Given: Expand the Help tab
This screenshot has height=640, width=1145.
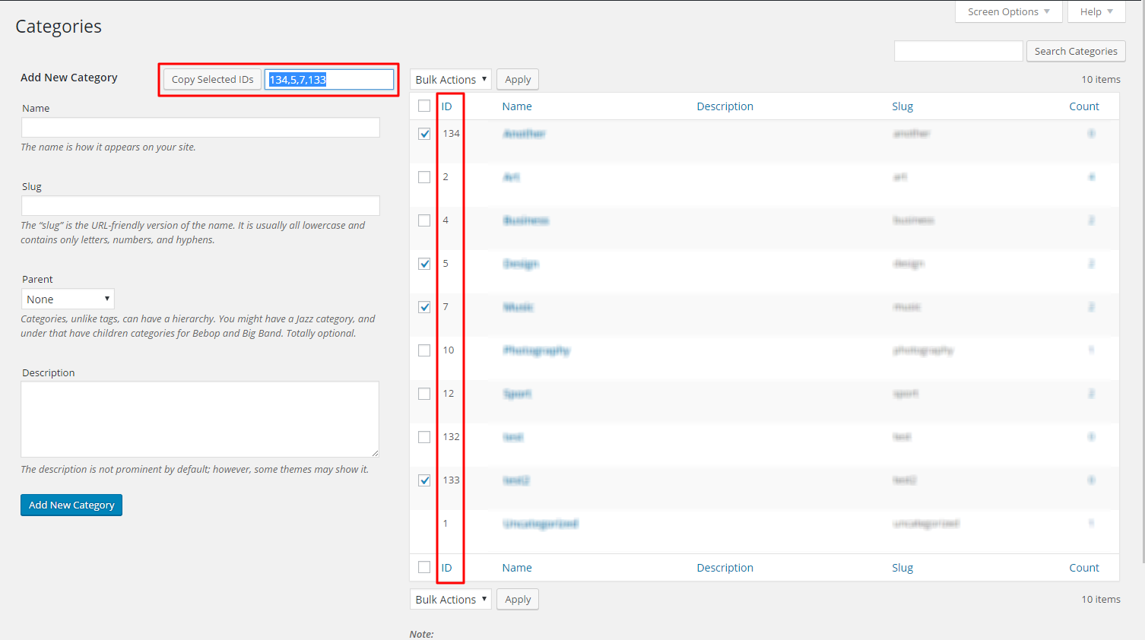Looking at the screenshot, I should 1096,12.
